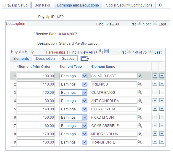Screen dimensions: 173x153
Task: Open Element Type dropdown for MEJORA VOLUN
Action: point(73,134)
